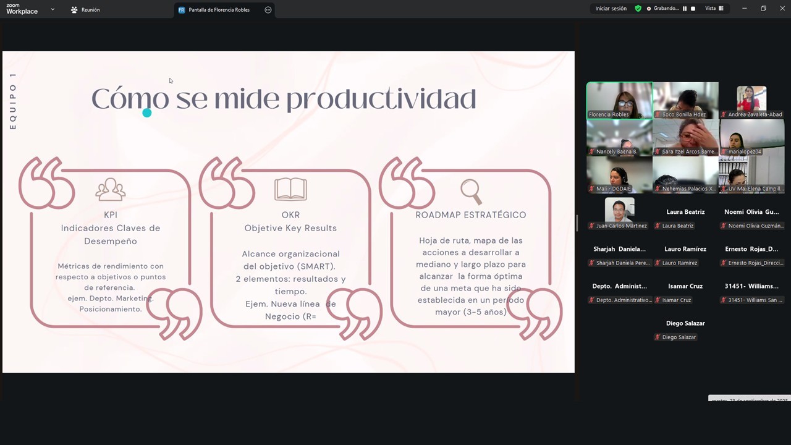The width and height of the screenshot is (791, 445).
Task: Unmute Soco Bonilla Hdez's microphone indicator
Action: (x=658, y=114)
